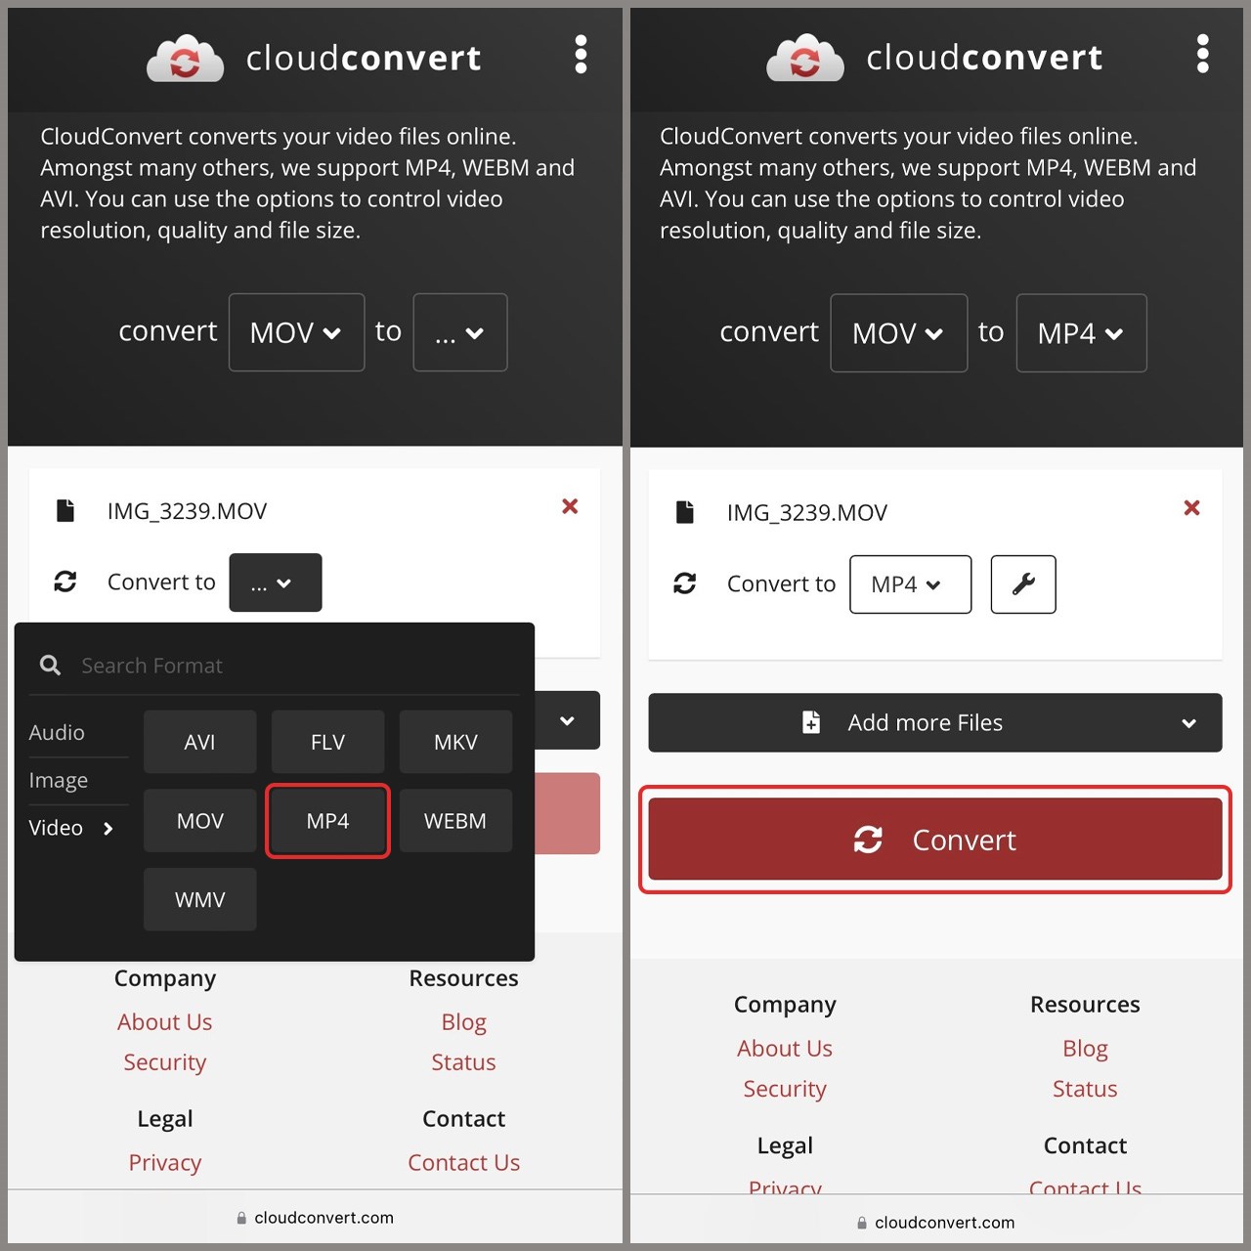Open Blog link in left screenshot

(x=463, y=1022)
